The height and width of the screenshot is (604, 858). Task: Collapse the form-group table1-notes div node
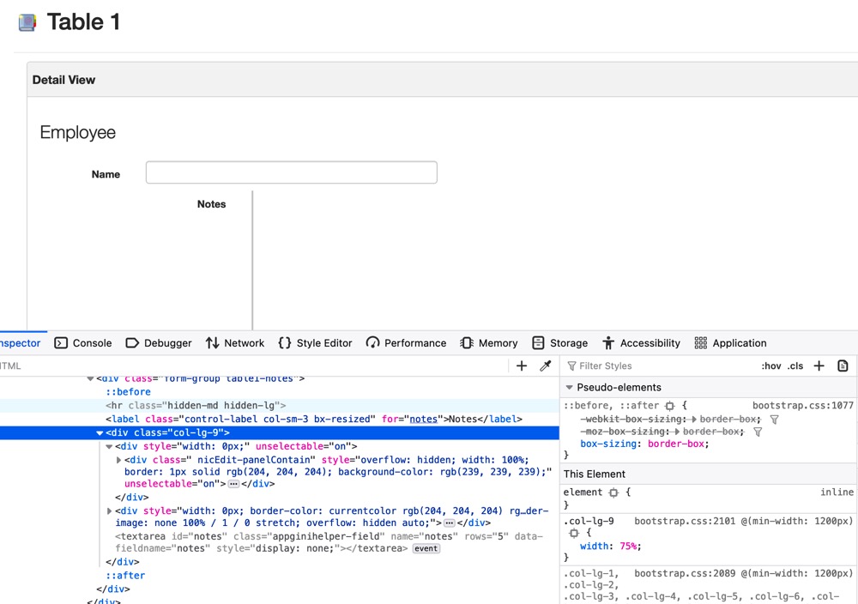click(90, 378)
